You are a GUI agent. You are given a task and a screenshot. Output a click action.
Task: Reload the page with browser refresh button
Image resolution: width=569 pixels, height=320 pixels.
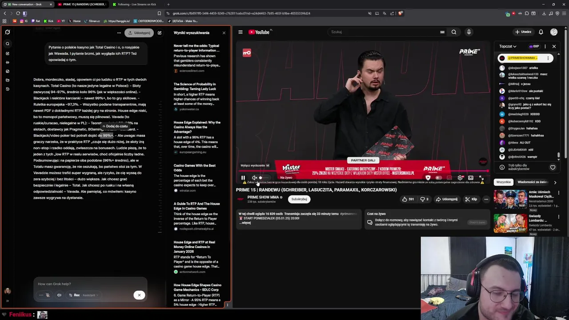coord(18,13)
